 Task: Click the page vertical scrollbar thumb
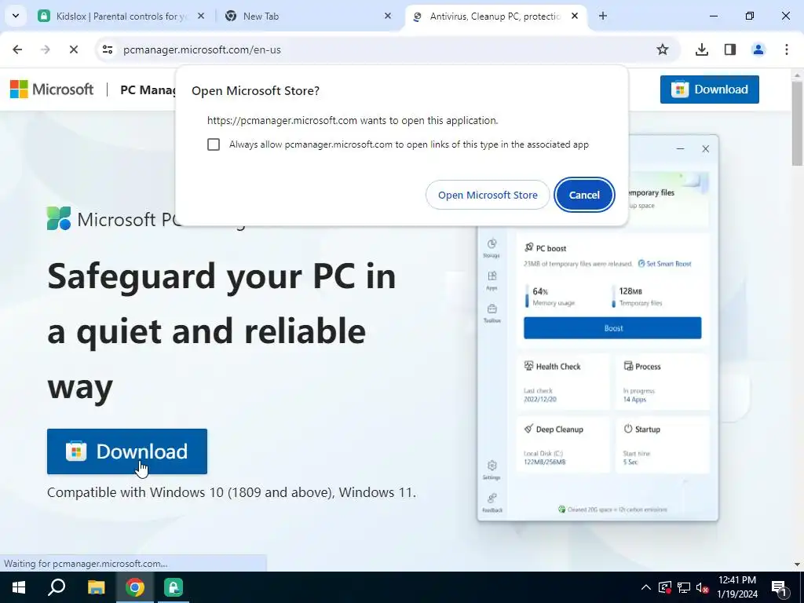[797, 123]
